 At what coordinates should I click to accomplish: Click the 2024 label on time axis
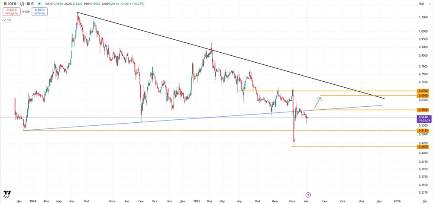32,201
